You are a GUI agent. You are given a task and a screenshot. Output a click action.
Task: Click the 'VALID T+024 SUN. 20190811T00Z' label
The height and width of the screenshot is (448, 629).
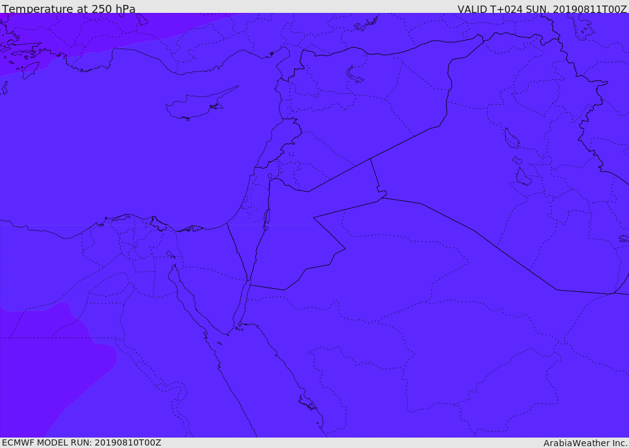(542, 9)
